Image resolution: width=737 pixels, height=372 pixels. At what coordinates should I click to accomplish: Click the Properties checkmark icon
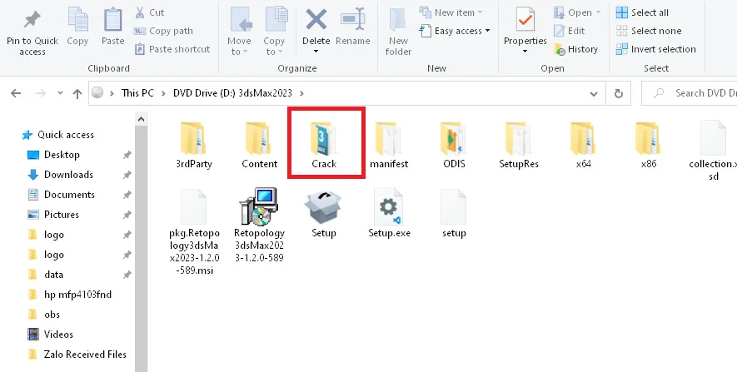pos(525,20)
